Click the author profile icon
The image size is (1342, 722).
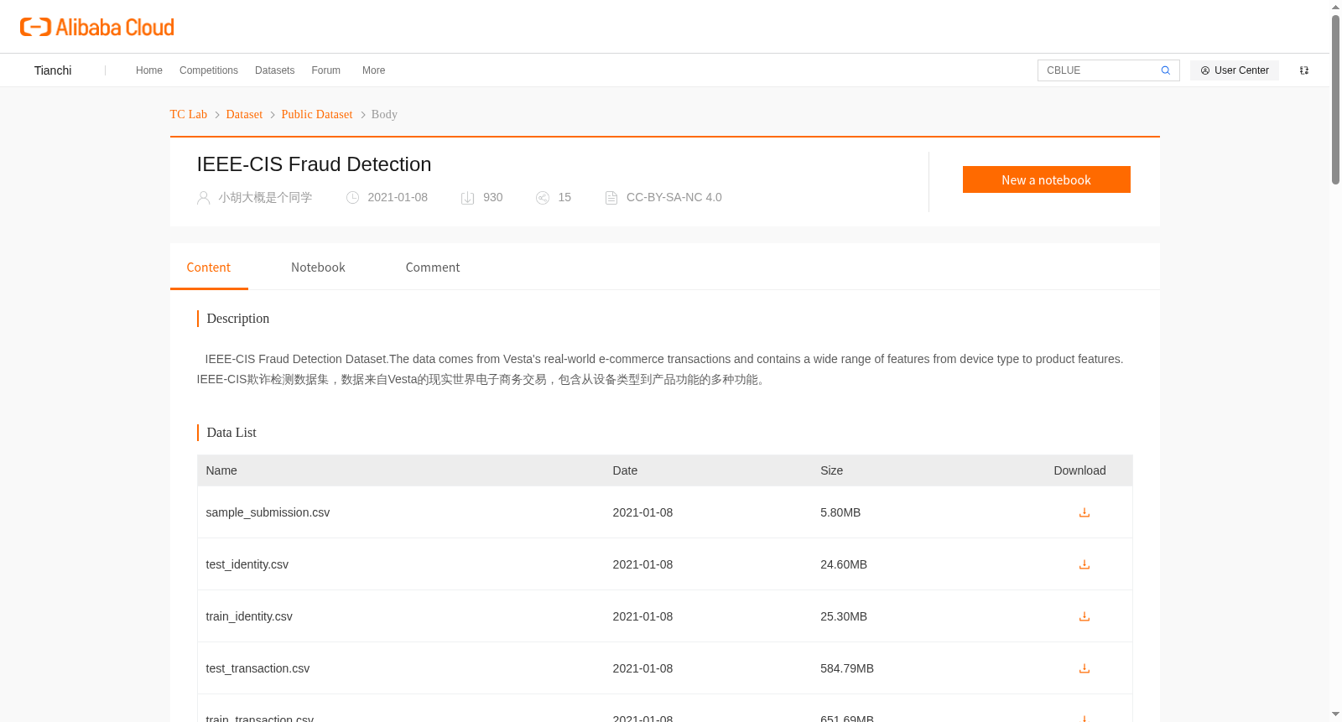(203, 198)
